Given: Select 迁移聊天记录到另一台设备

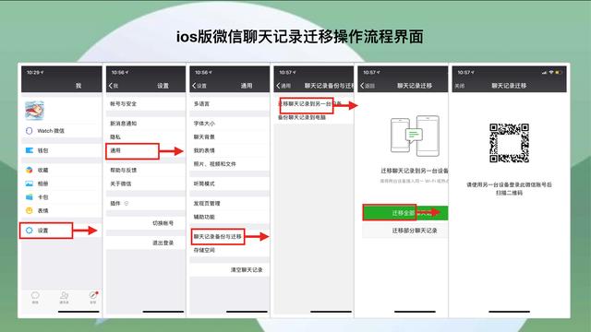Looking at the screenshot, I should click(314, 103).
